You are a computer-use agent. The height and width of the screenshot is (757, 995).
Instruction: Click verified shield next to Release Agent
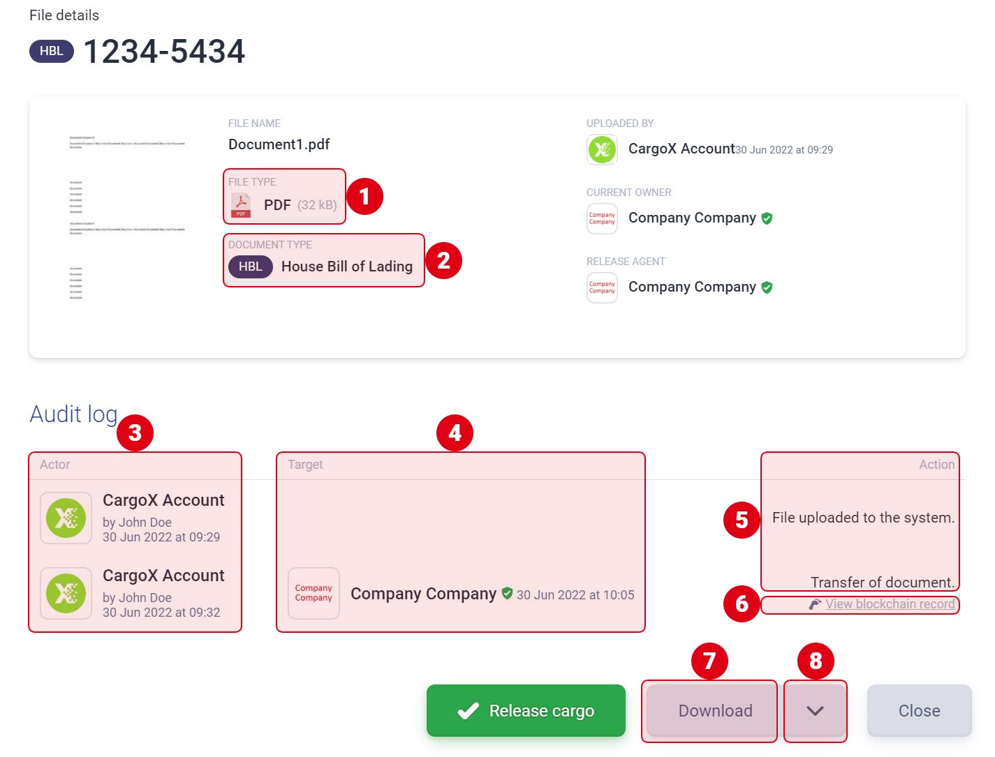pos(767,287)
